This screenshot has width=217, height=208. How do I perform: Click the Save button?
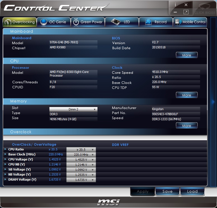coord(168,192)
